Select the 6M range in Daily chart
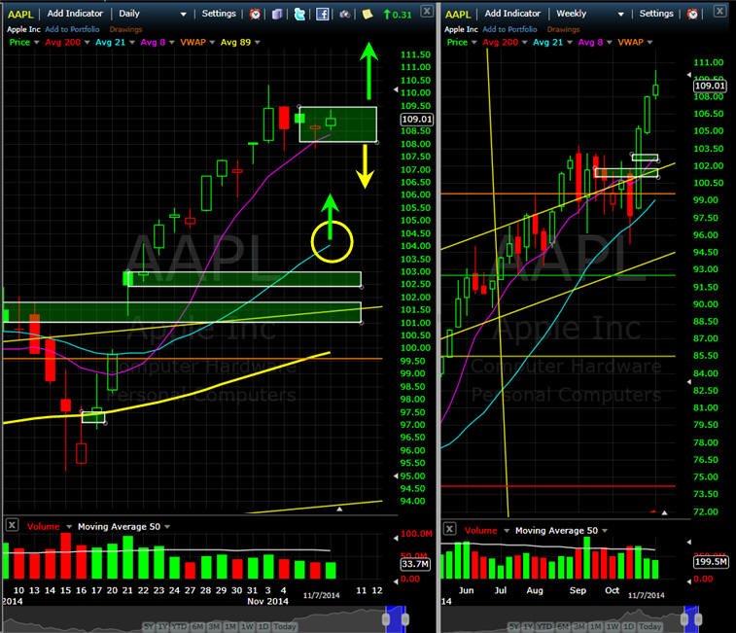The image size is (736, 633). (x=197, y=626)
